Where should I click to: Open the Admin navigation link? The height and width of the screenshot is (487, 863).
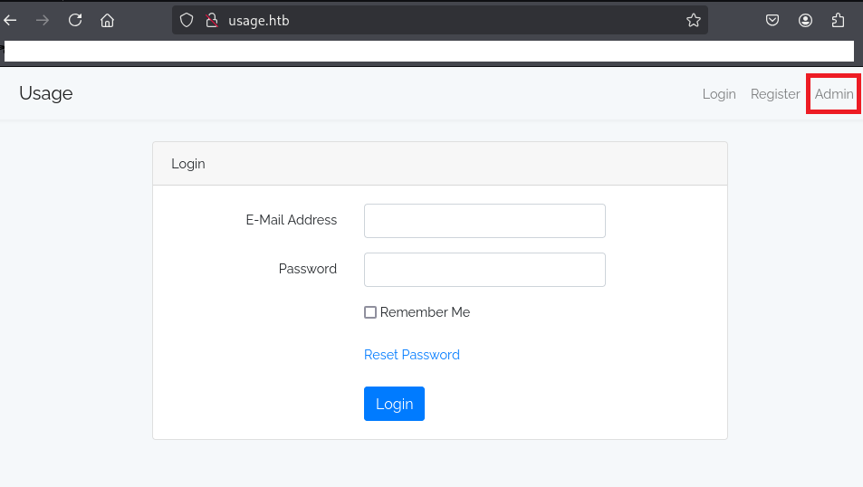833,94
